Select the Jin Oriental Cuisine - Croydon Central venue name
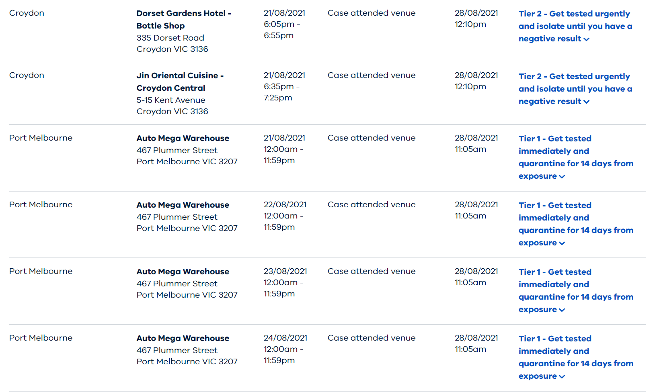 coord(180,82)
